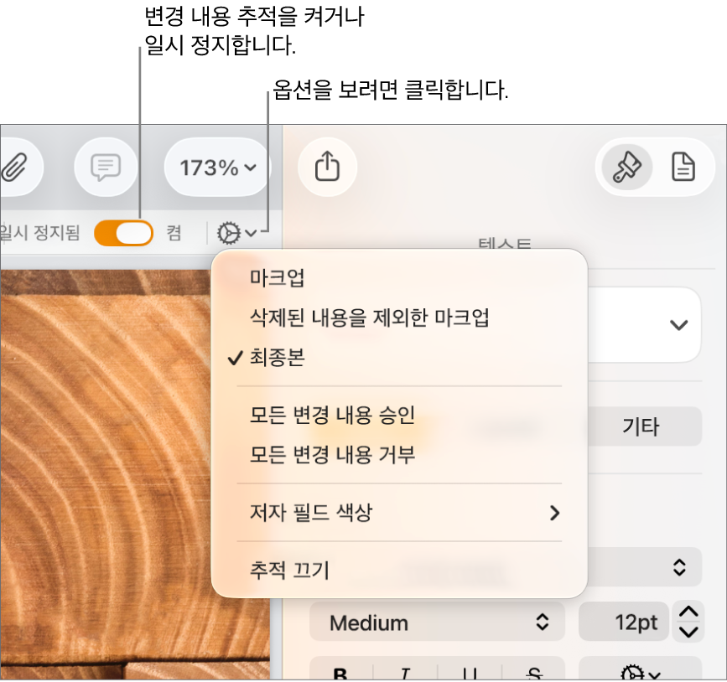Click the tracking options gear icon
Screen dimensions: 727x682
click(236, 233)
